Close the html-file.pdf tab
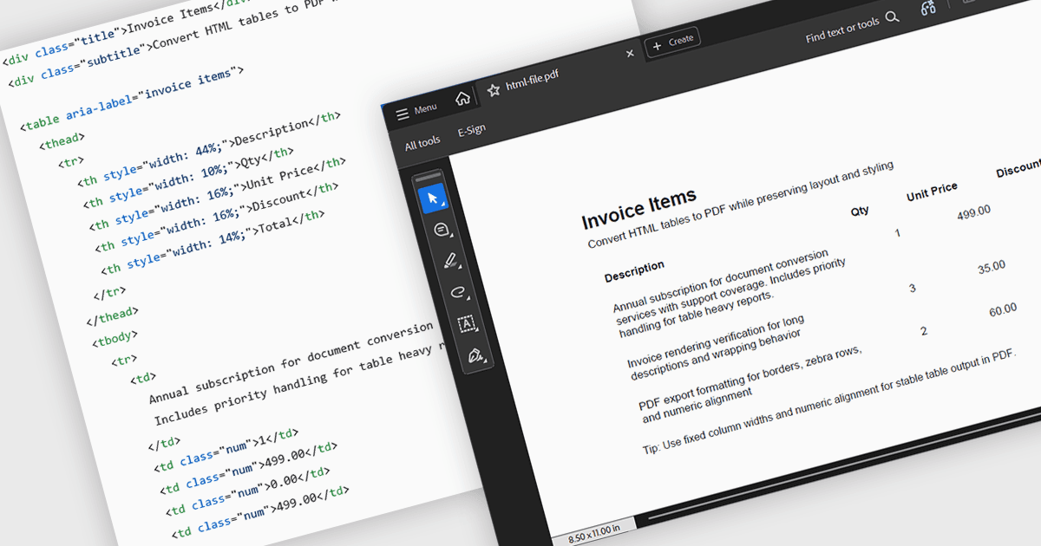Screen dimensions: 1041x546 point(630,54)
